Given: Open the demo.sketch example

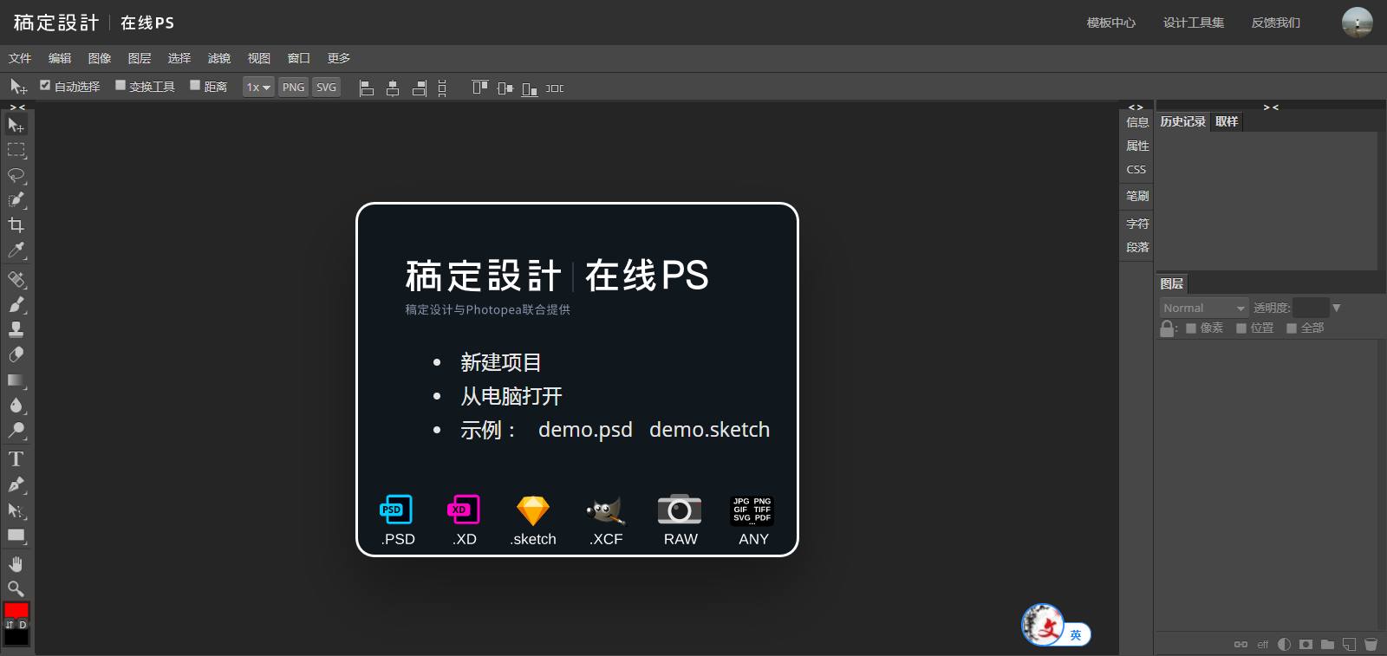Looking at the screenshot, I should 709,430.
